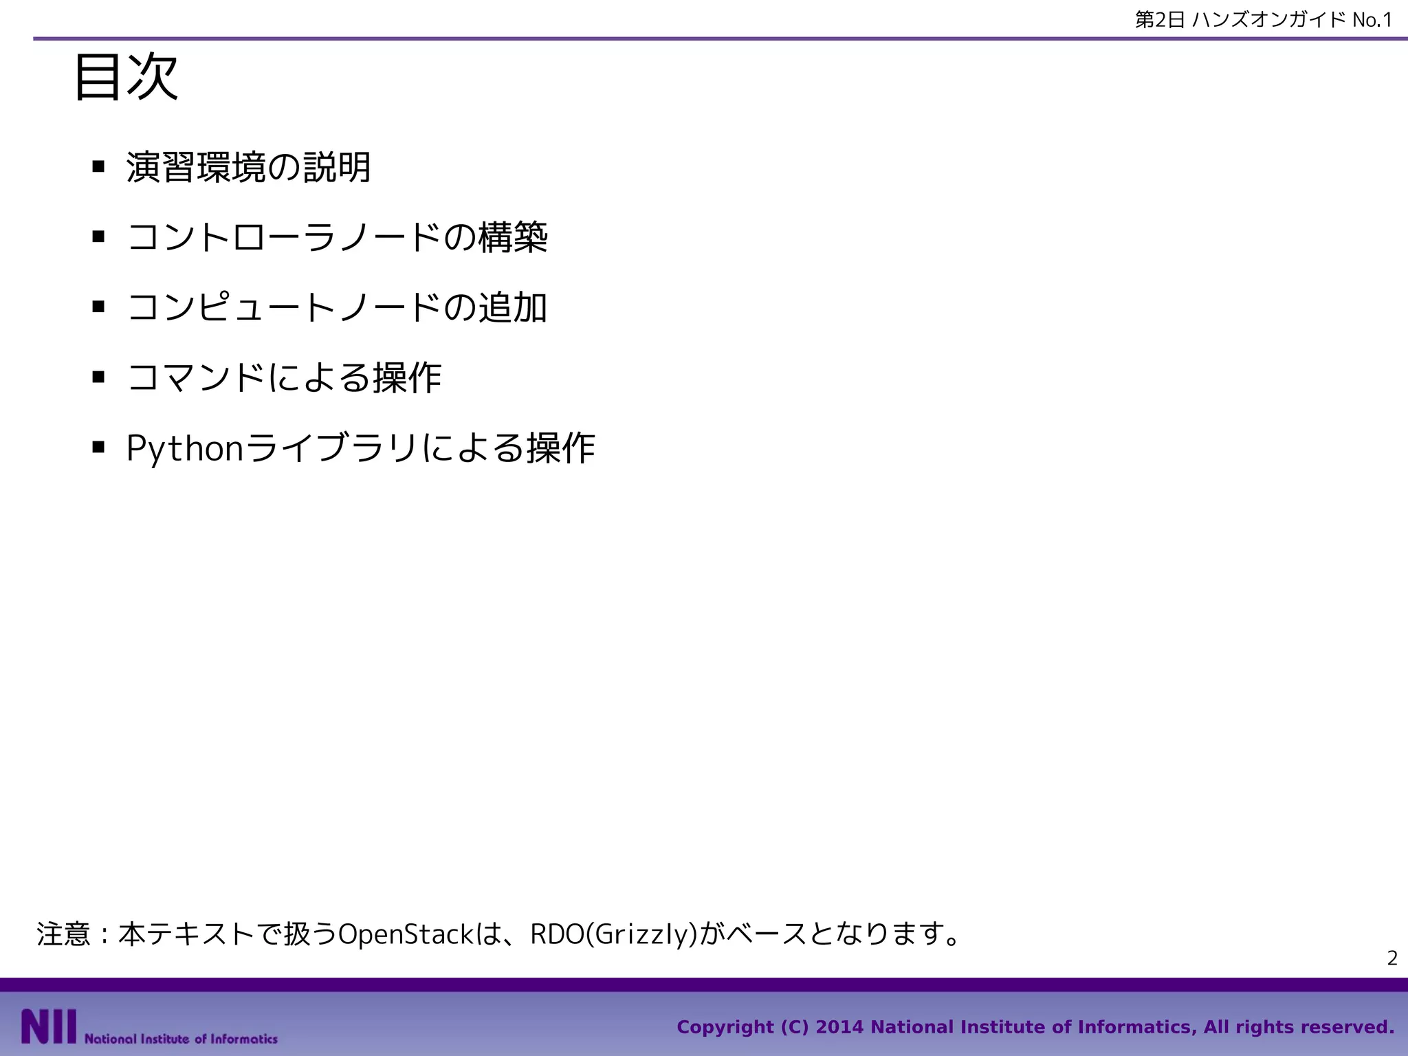1408x1056 pixels.
Task: Click the square bullet before コンピュートノードの追加
Action: point(98,307)
